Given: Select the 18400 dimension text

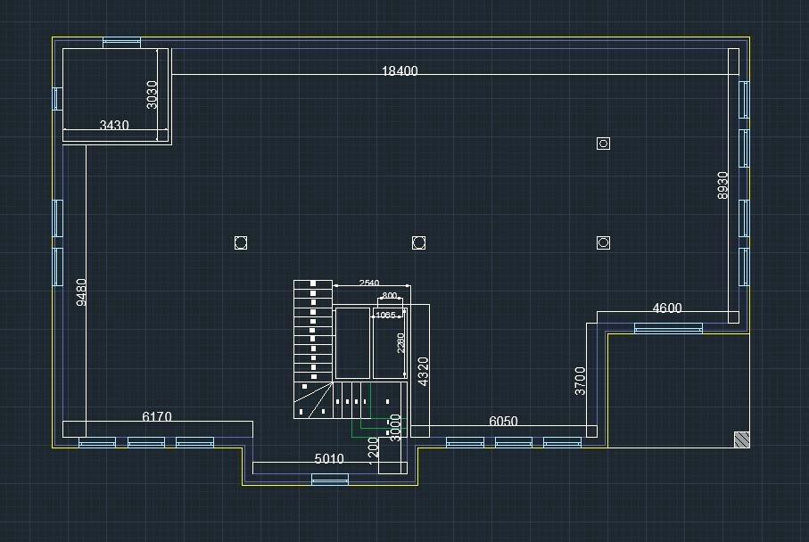Looking at the screenshot, I should pos(400,71).
